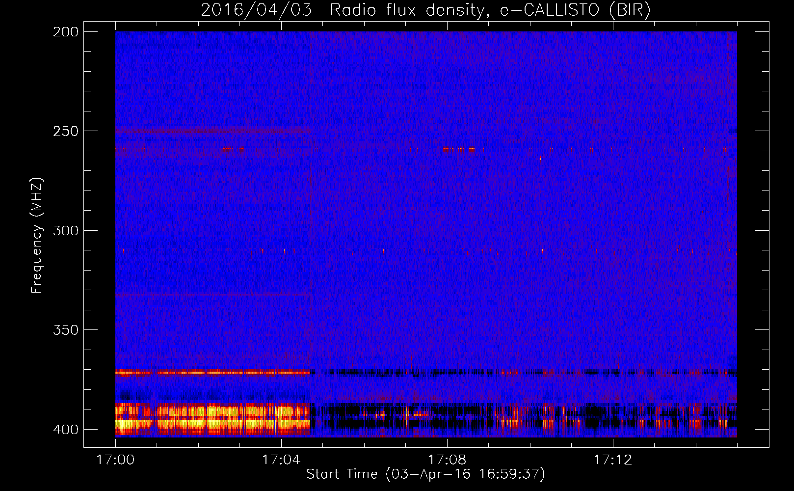This screenshot has width=794, height=491.
Task: Click the 17:04 time tick label
Action: coord(281,460)
